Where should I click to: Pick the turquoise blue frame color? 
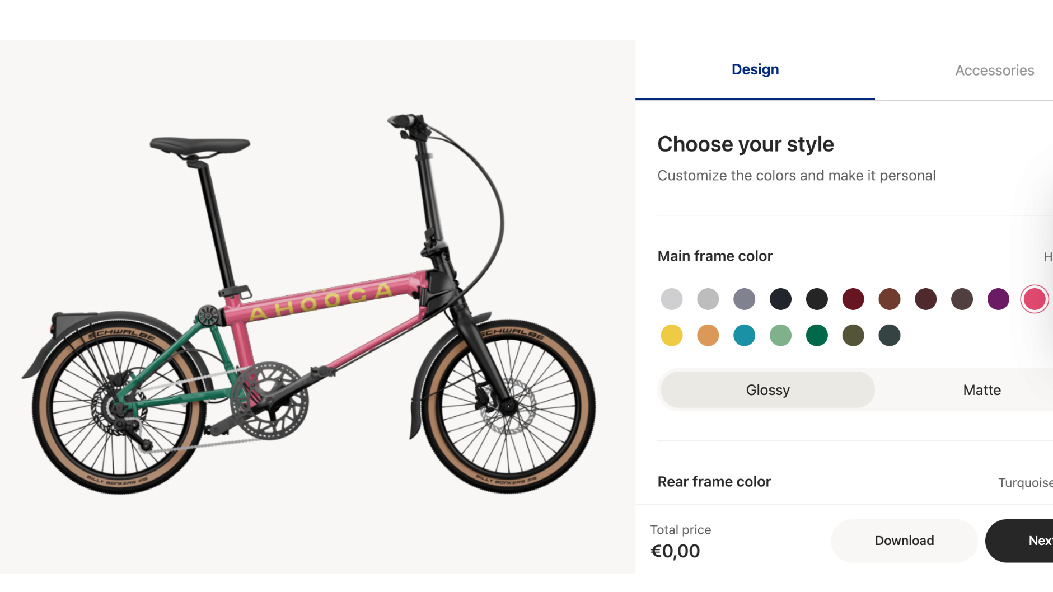pos(744,336)
